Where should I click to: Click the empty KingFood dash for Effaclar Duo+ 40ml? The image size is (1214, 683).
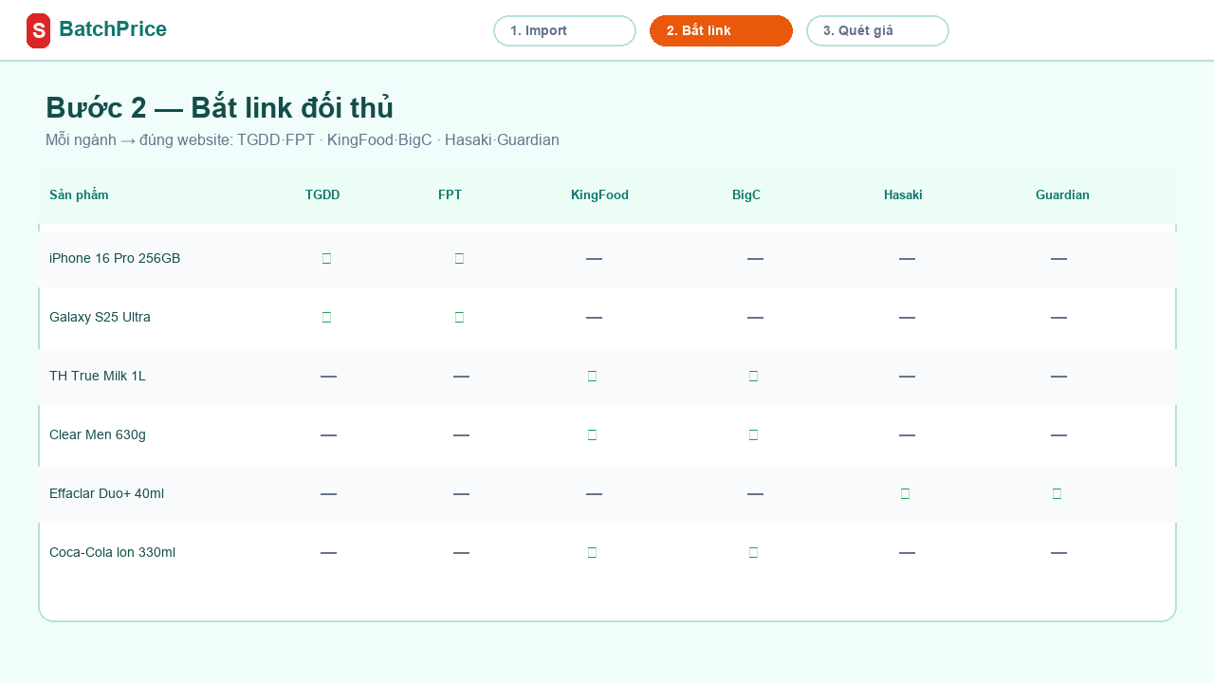pyautogui.click(x=594, y=493)
